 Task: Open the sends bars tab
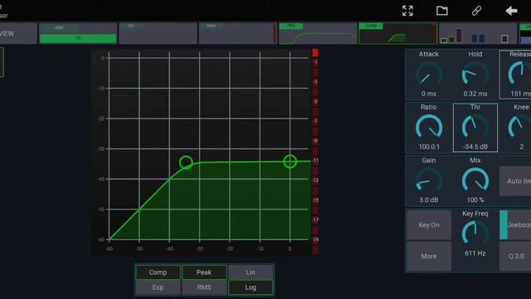click(x=478, y=33)
